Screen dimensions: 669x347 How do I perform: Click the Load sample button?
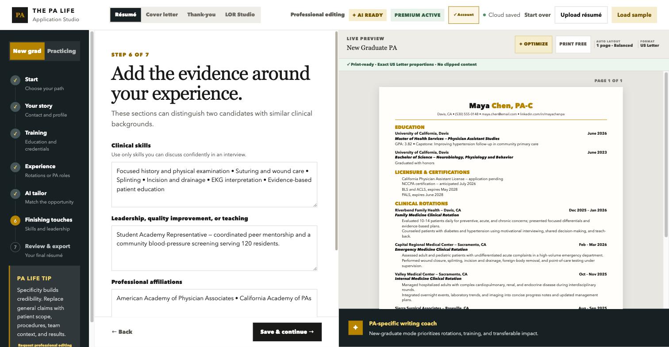point(634,15)
